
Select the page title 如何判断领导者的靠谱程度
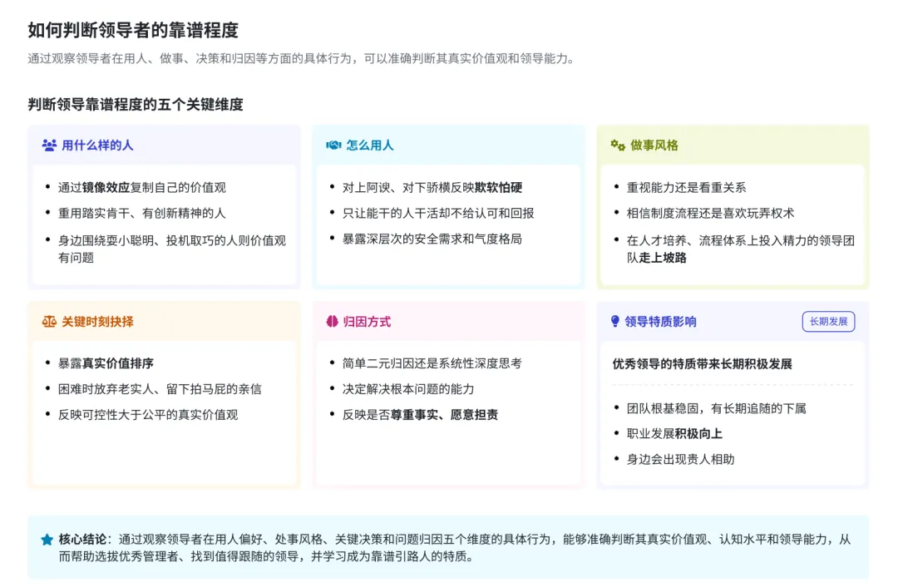[x=133, y=30]
